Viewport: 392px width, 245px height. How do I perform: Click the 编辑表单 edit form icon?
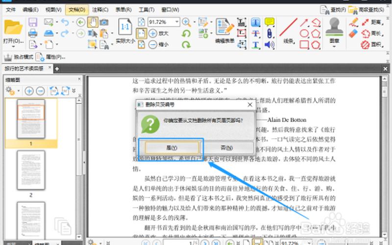coord(225,31)
